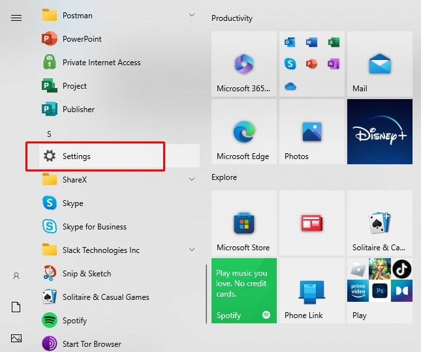Image resolution: width=421 pixels, height=352 pixels.
Task: Open Settings gear in app list
Action: (x=119, y=156)
